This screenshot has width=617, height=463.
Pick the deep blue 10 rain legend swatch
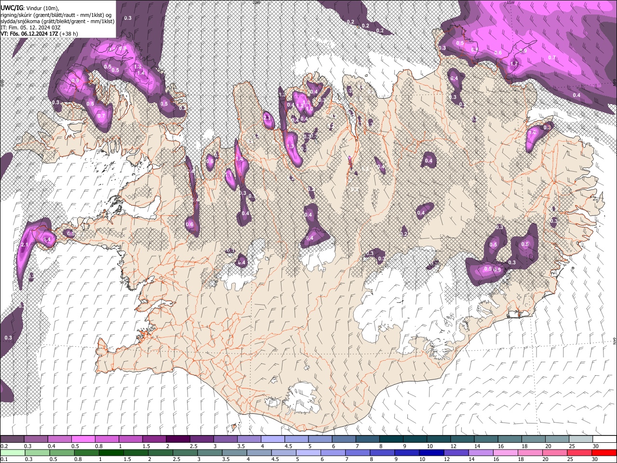[430, 452]
